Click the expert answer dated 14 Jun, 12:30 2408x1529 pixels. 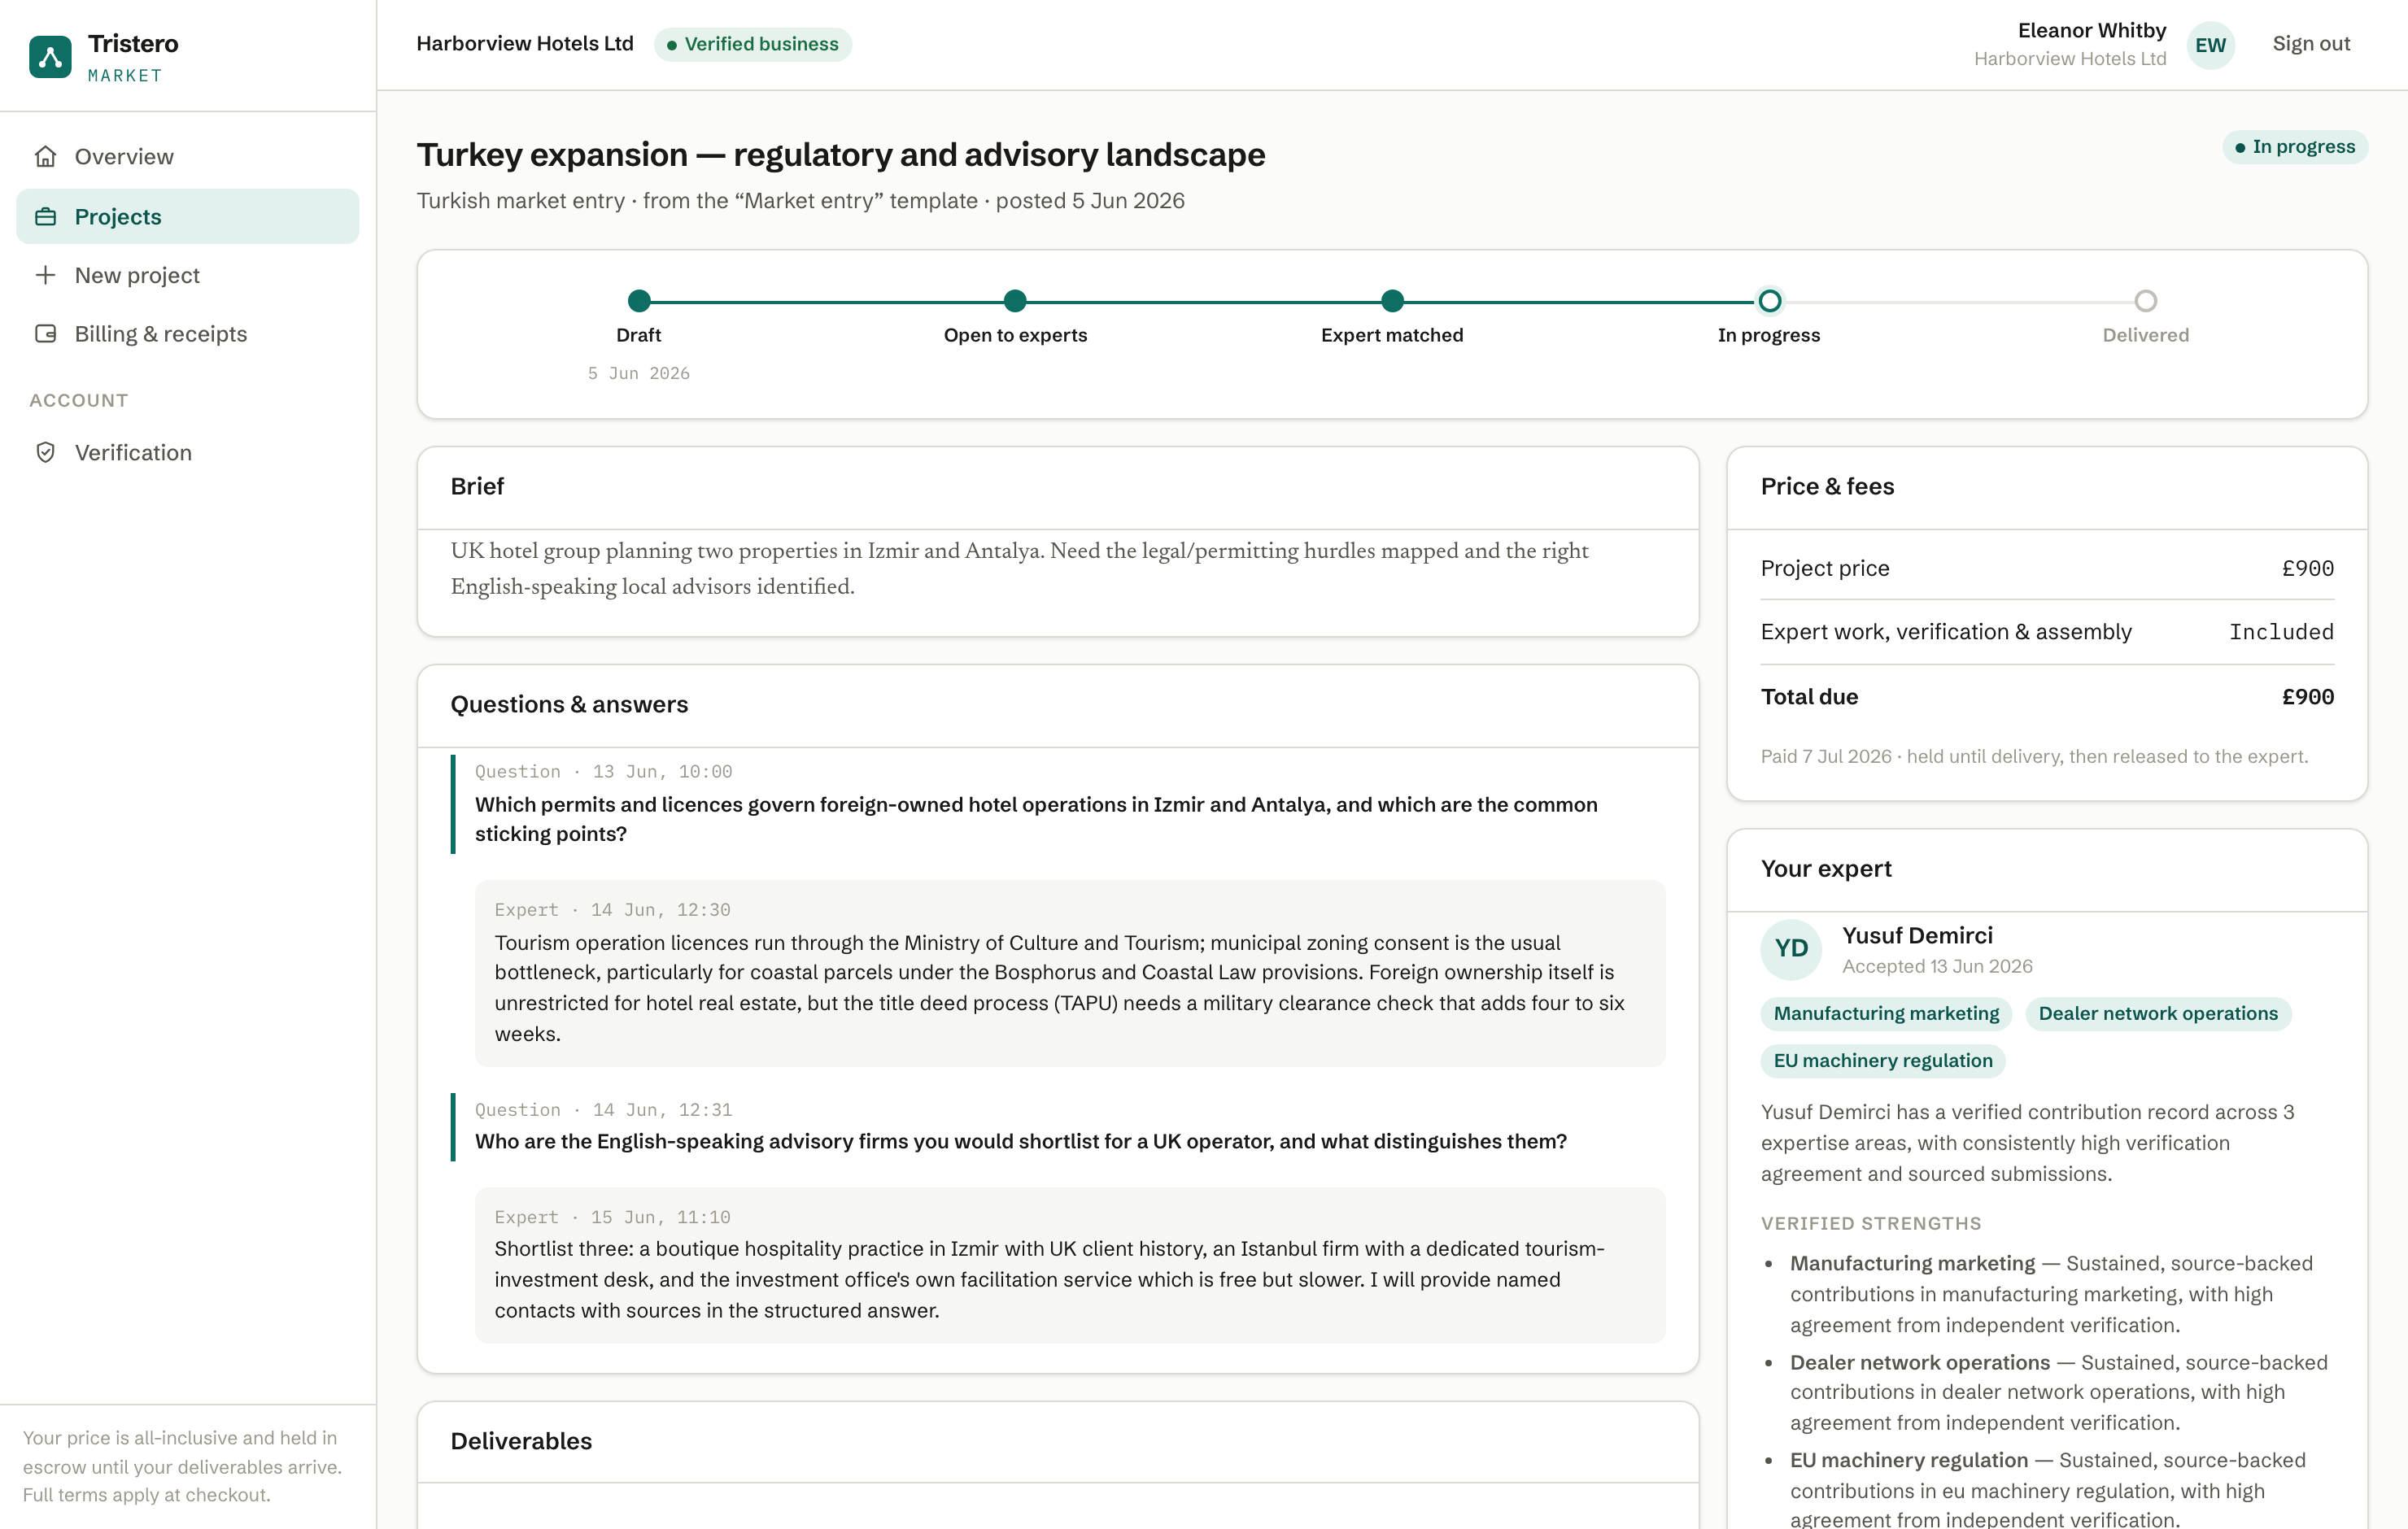coord(1070,973)
